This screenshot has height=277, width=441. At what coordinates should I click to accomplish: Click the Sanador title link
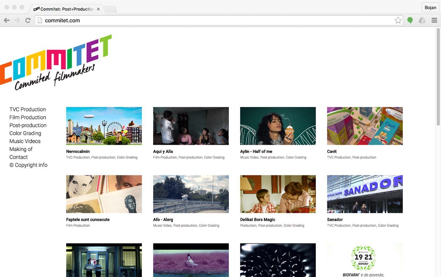pos(335,220)
